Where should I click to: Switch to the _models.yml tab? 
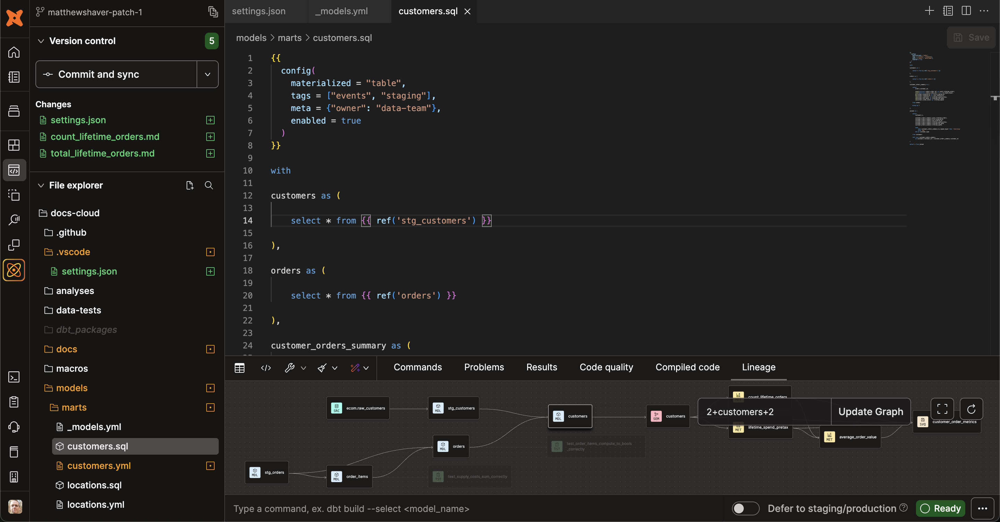point(341,11)
